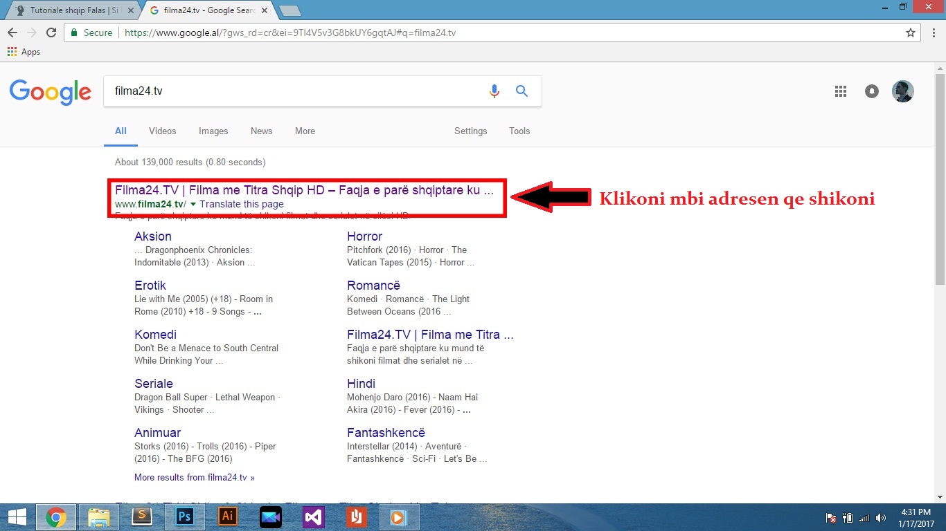Open the Windows Start menu
This screenshot has height=531, width=946.
tap(17, 516)
